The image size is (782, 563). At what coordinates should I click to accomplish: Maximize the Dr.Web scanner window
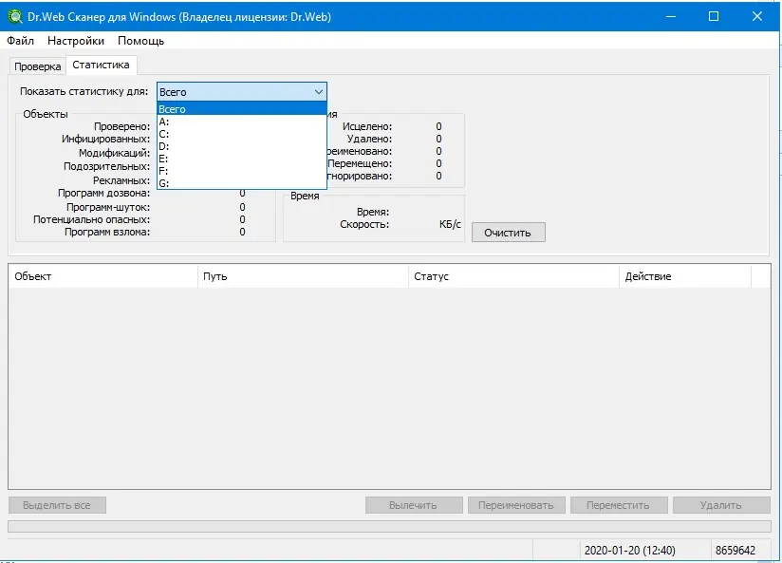(x=714, y=16)
